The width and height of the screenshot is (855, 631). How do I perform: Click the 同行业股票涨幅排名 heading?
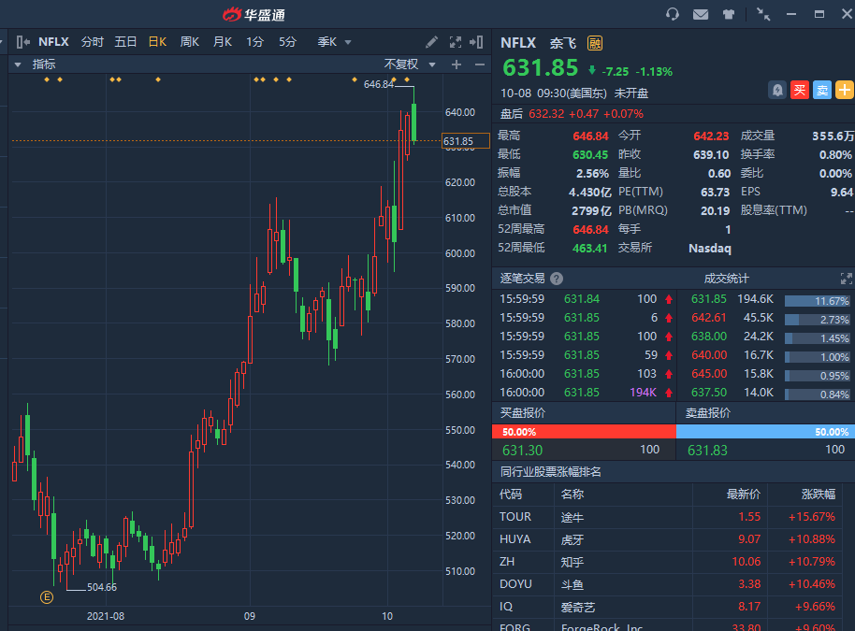(x=551, y=472)
